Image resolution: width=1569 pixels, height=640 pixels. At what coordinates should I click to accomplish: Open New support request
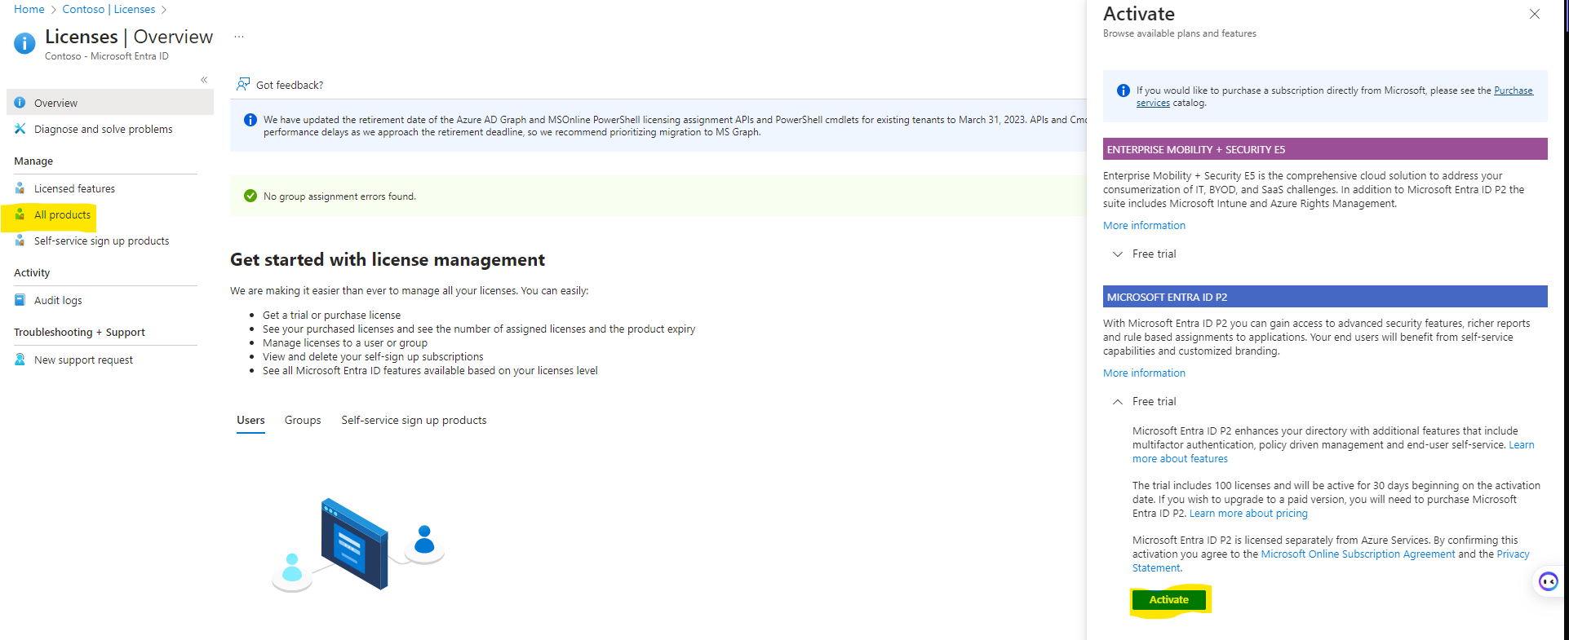pos(83,360)
